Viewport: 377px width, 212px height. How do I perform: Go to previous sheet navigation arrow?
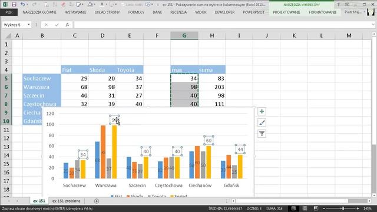9,201
